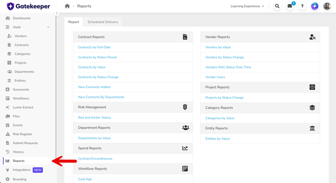Click the Vendors sidebar icon
Image resolution: width=336 pixels, height=183 pixels.
coord(10,36)
